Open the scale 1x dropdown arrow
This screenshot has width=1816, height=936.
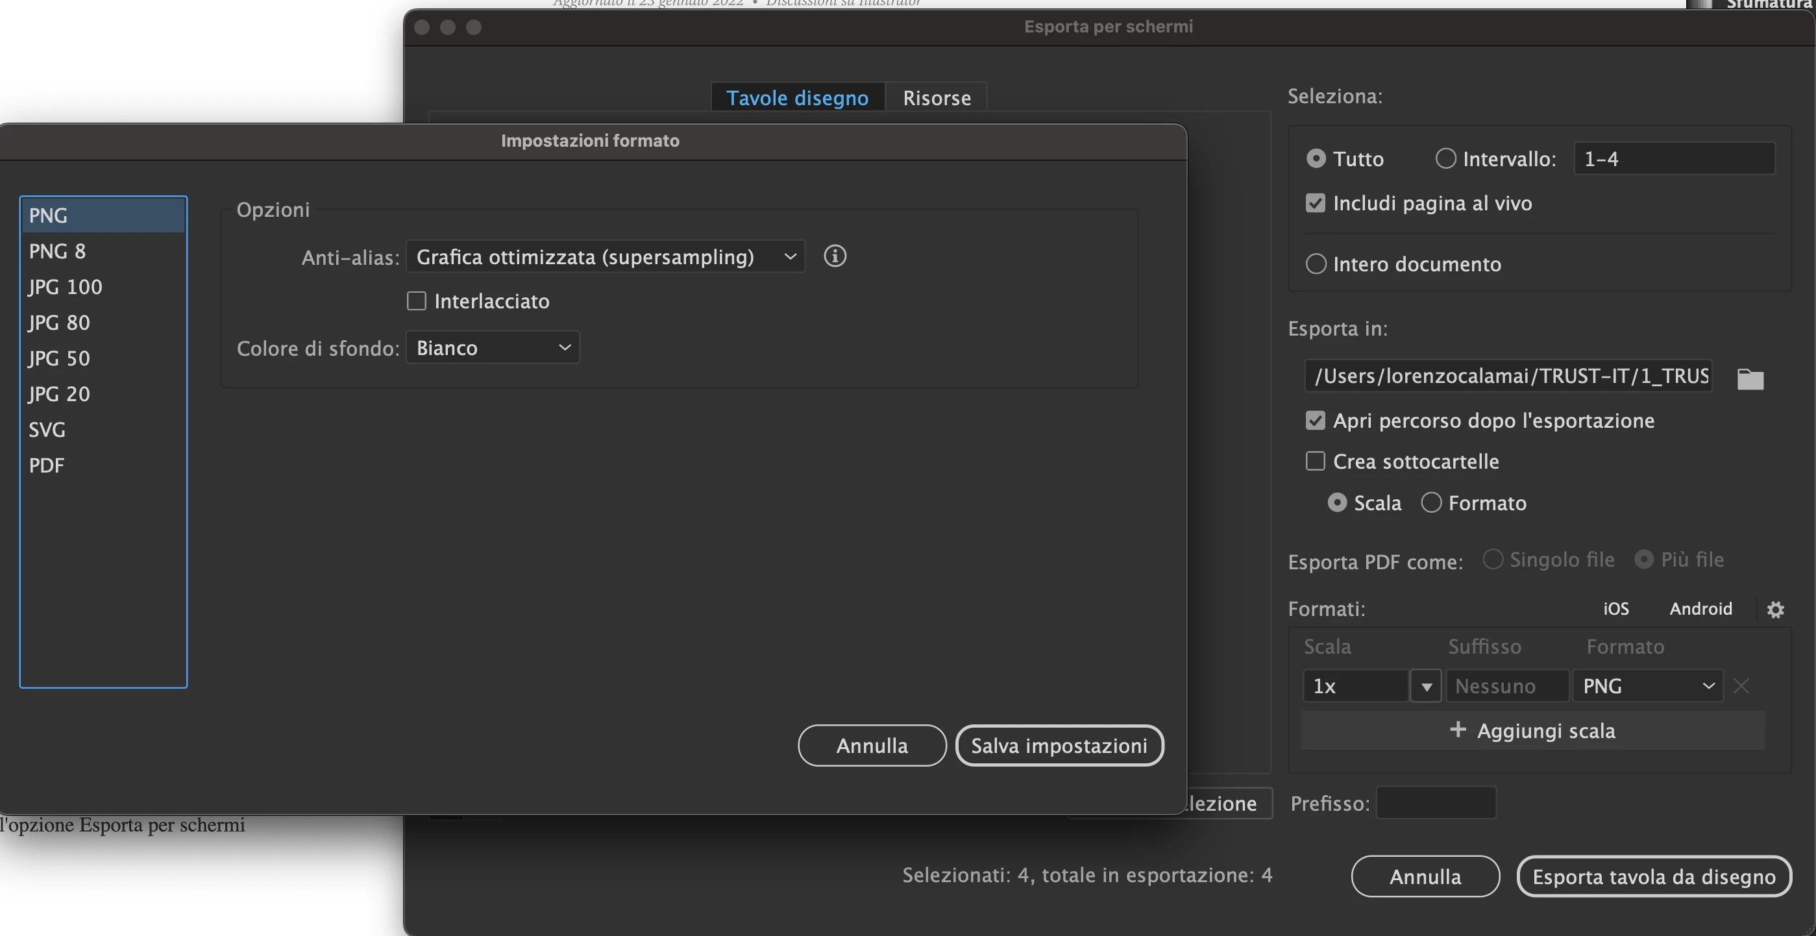click(x=1425, y=686)
